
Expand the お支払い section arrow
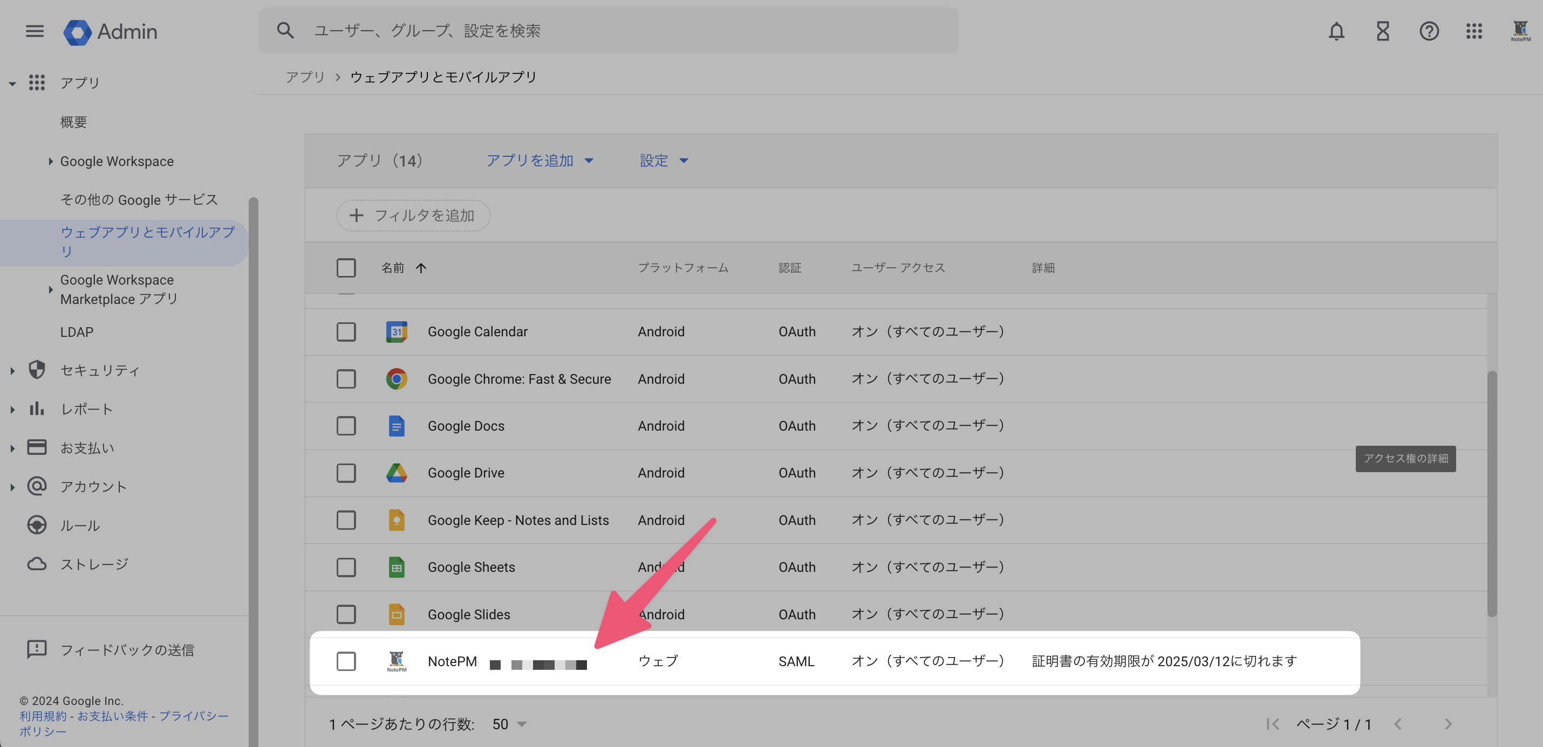(12, 448)
